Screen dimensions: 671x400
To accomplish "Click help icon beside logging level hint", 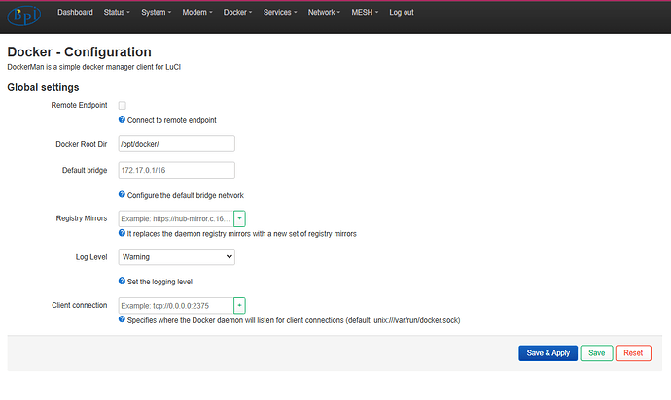I will (x=123, y=281).
